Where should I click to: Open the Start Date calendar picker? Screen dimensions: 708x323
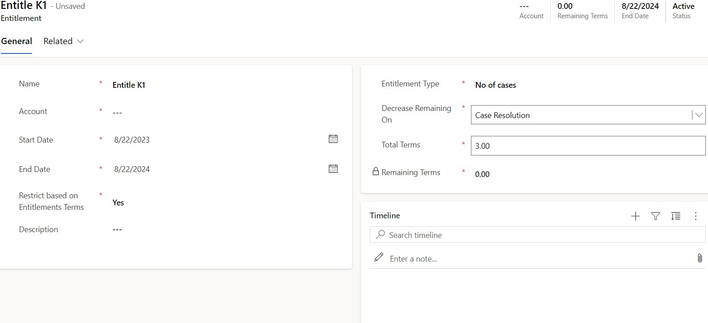click(333, 139)
